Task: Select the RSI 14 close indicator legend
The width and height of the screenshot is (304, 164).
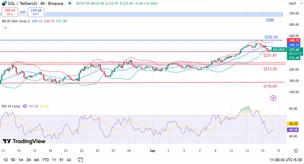Action: [11, 106]
